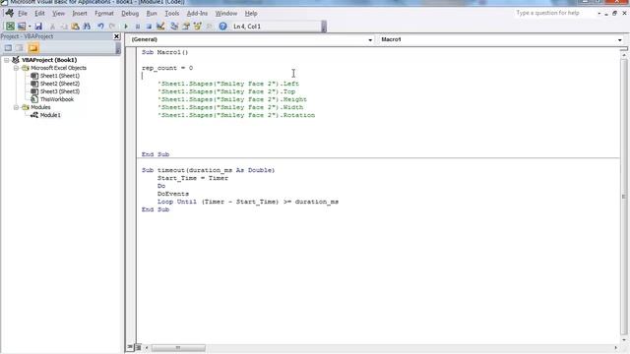Select the Modules folder label
The height and width of the screenshot is (354, 630).
click(x=40, y=107)
